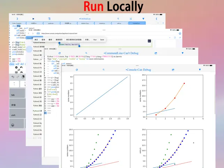Click the red-dotted curve plot

pyautogui.click(x=175, y=96)
